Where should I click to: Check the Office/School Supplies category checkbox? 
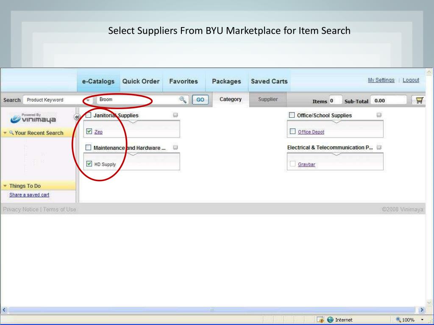point(292,115)
